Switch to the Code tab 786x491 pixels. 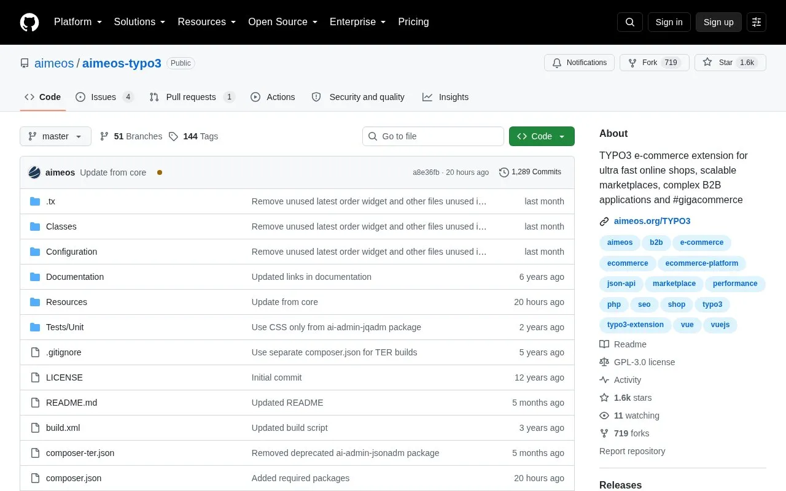[43, 97]
